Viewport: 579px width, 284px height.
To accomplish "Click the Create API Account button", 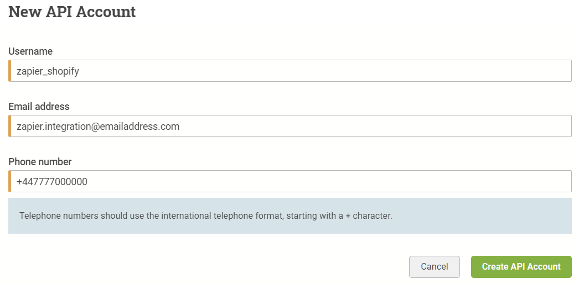I will tap(521, 267).
